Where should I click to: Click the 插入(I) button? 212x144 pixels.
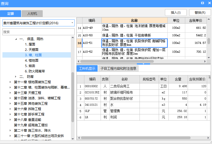176,12
